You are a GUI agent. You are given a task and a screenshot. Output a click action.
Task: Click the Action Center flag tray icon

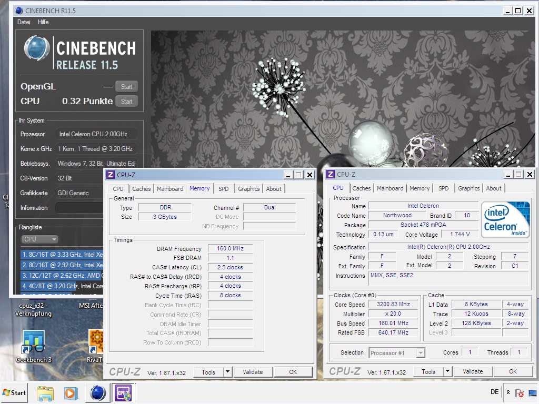point(520,392)
